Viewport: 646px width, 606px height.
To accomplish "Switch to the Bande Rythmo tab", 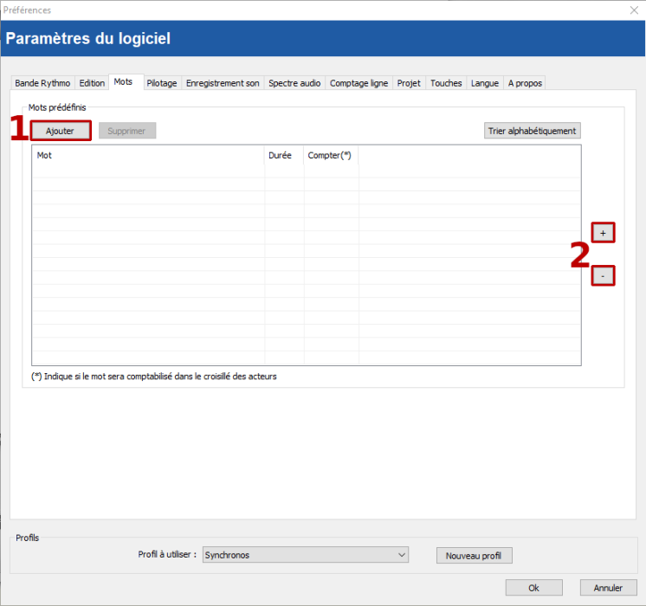I will click(x=42, y=83).
